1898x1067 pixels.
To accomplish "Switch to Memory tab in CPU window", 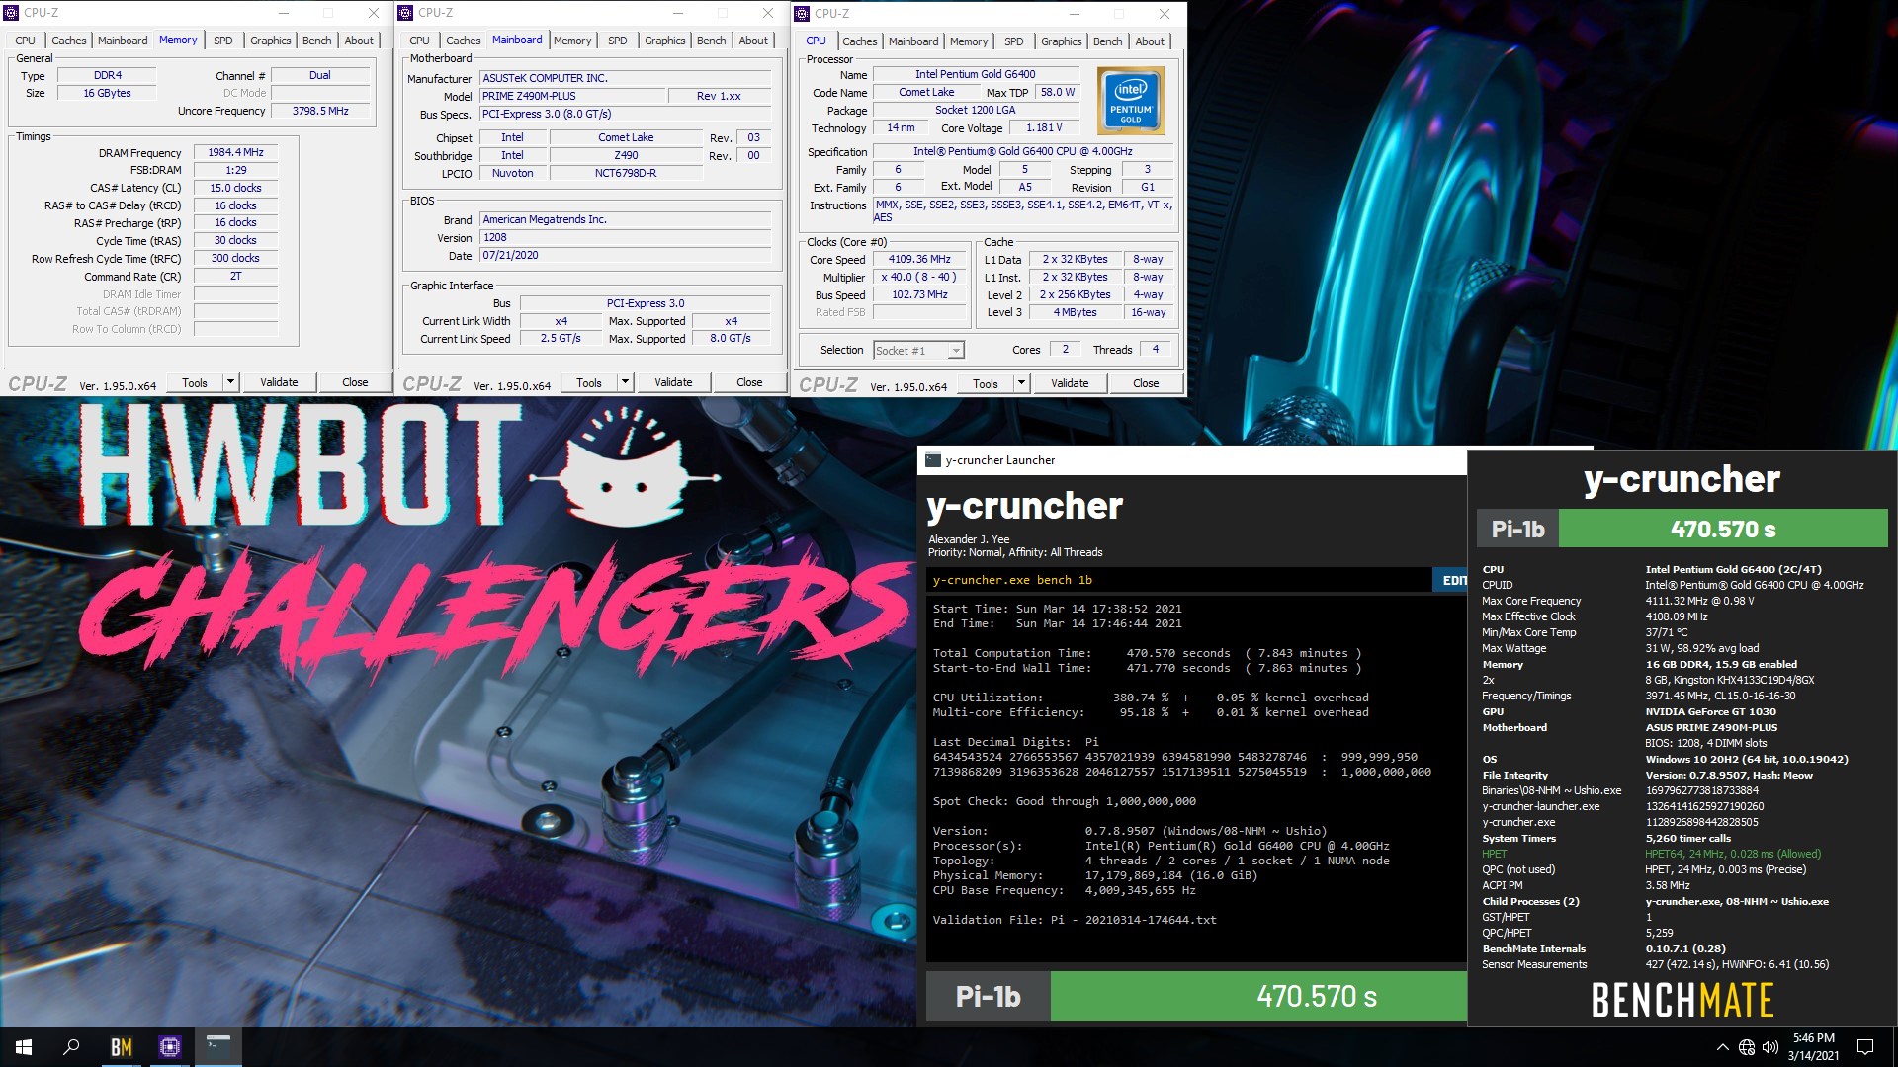I will [969, 41].
